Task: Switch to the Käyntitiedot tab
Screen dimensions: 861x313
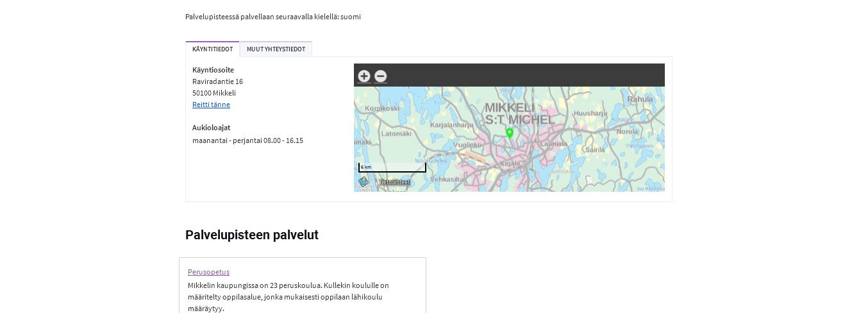Action: click(212, 49)
